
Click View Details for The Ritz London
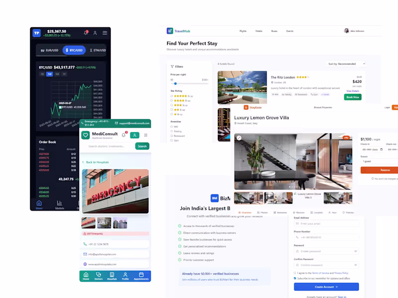353,91
